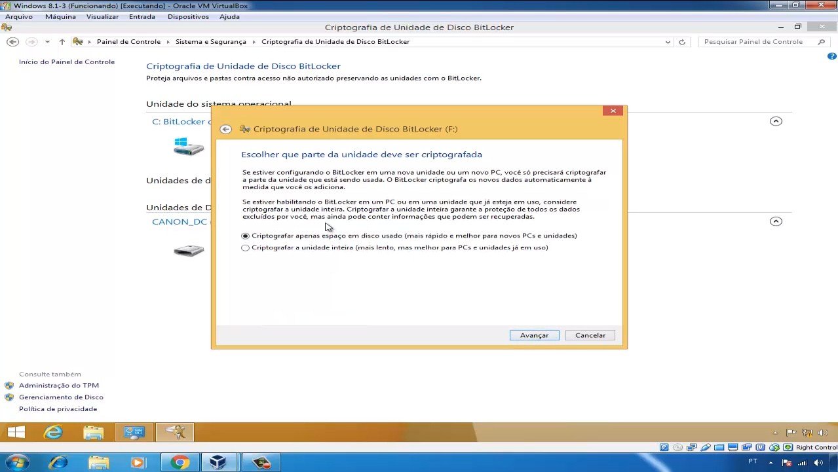Click the Control Panel forward arrow

[31, 41]
